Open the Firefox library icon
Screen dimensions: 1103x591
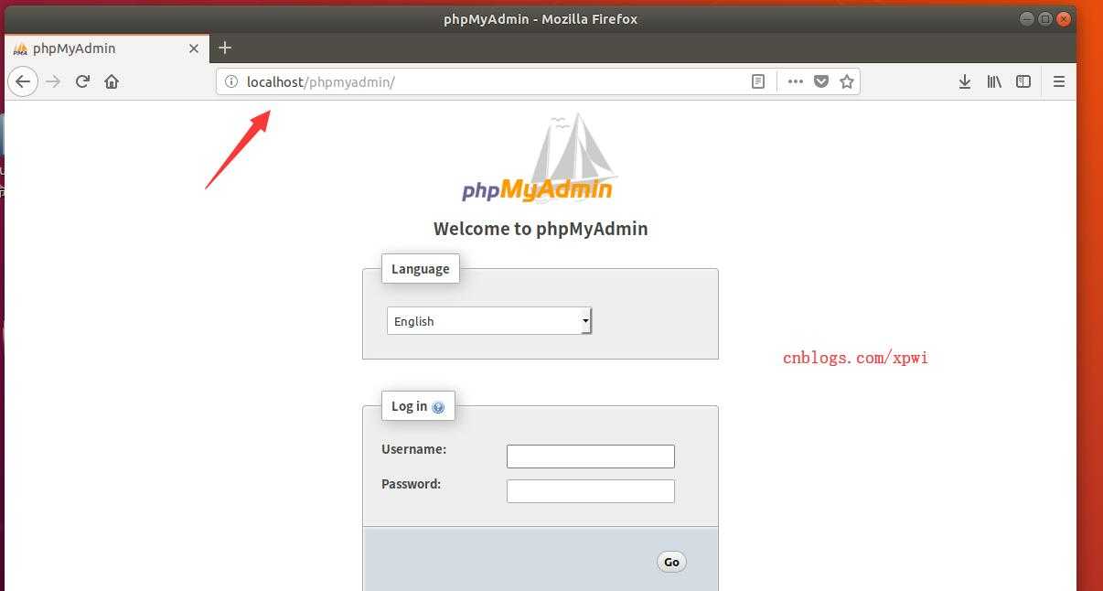[994, 81]
